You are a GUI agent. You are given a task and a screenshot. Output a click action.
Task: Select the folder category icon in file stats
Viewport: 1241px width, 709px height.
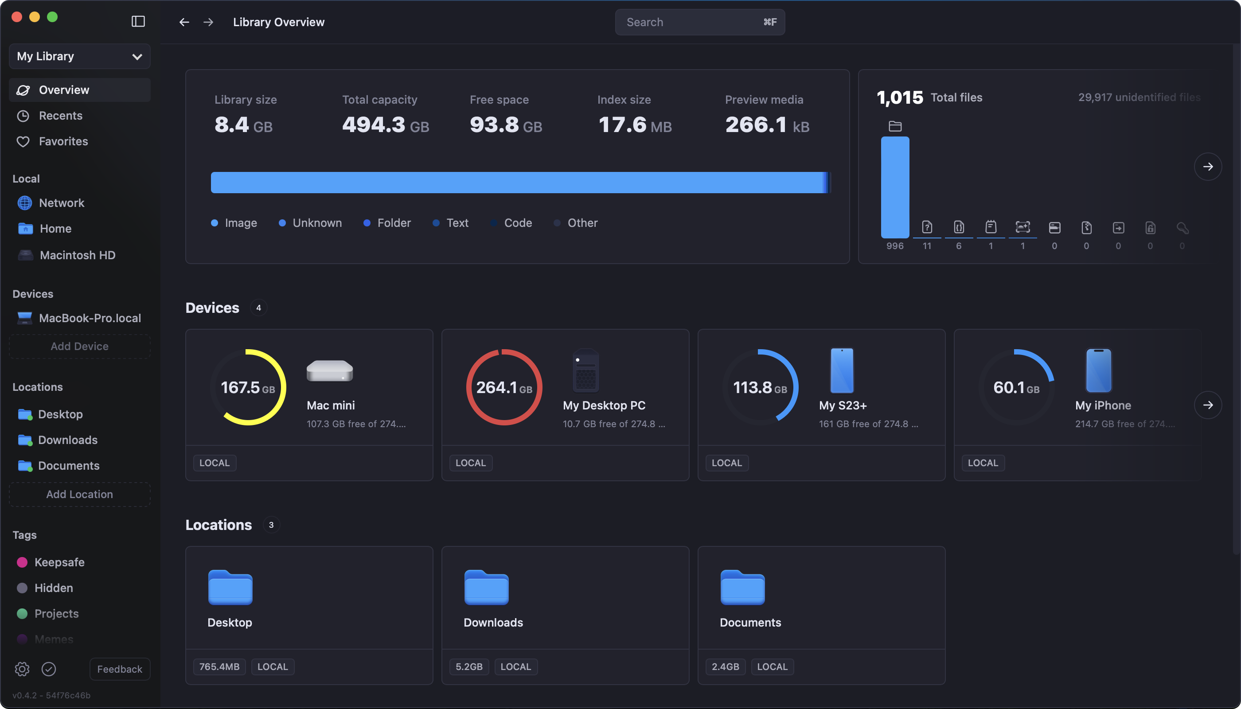(x=895, y=127)
